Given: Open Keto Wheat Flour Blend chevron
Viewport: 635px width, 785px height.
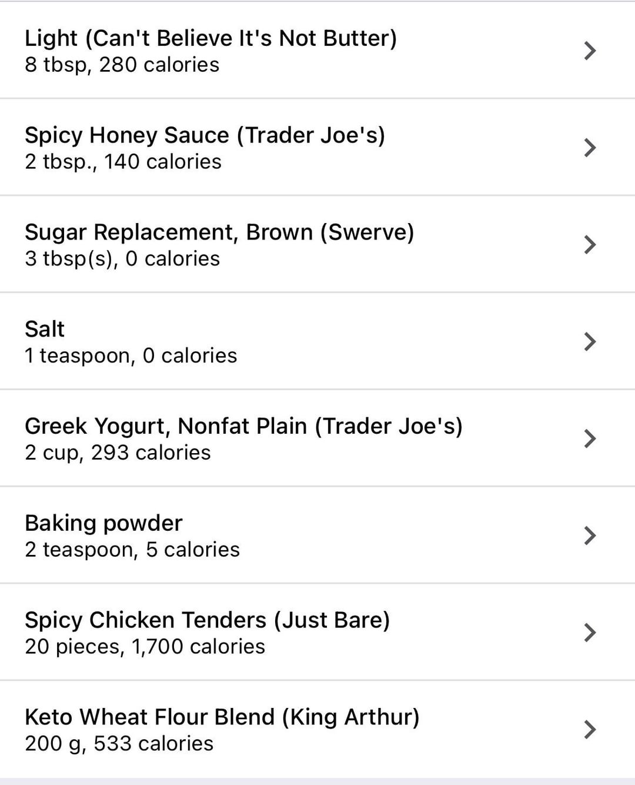Looking at the screenshot, I should coord(590,729).
